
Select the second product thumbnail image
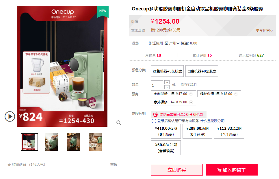[x=51, y=142]
